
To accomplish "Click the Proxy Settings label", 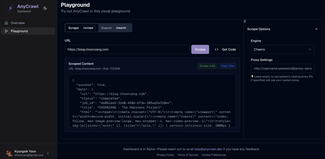I will coord(262,60).
